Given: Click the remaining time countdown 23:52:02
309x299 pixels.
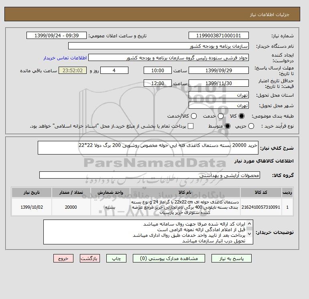Looking at the screenshot, I should (x=73, y=70).
